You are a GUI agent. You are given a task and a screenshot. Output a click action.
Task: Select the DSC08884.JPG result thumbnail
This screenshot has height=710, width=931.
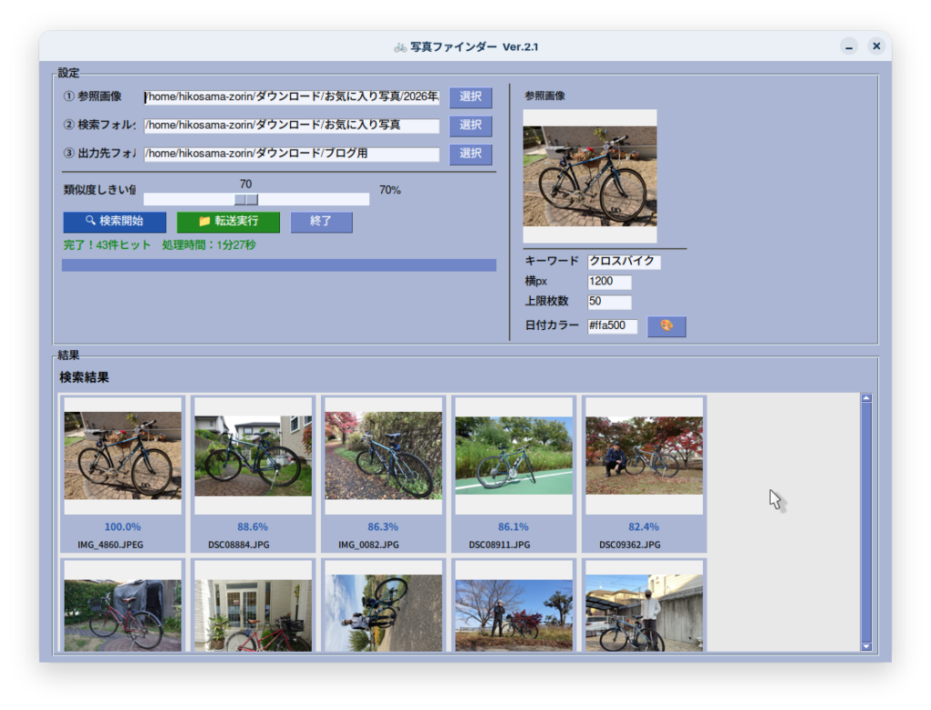[x=253, y=455]
